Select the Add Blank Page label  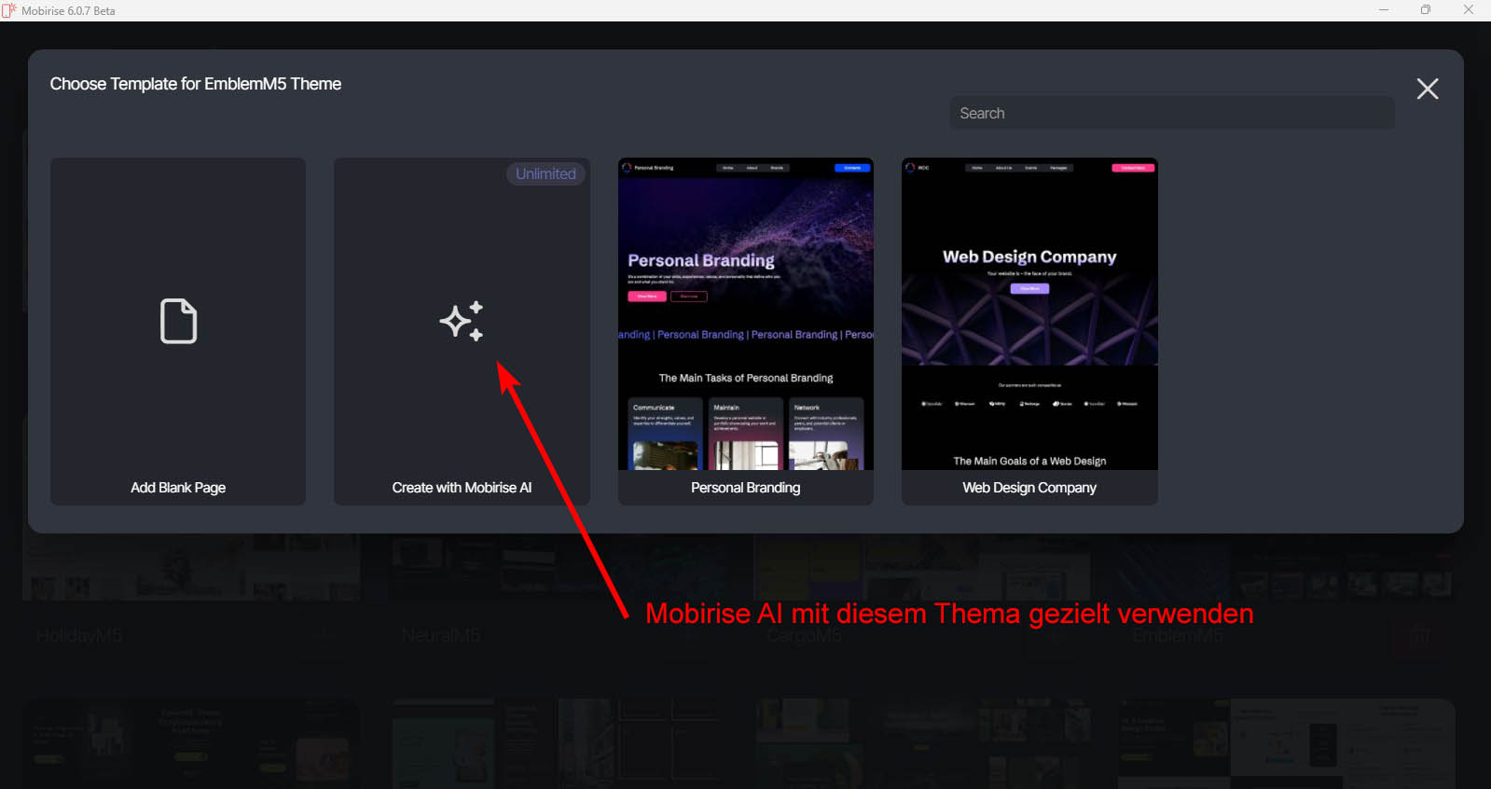178,488
